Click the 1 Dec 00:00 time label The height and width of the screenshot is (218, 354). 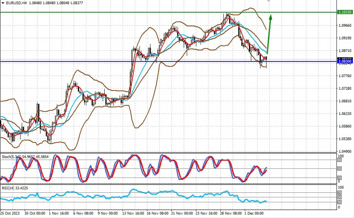(x=254, y=213)
